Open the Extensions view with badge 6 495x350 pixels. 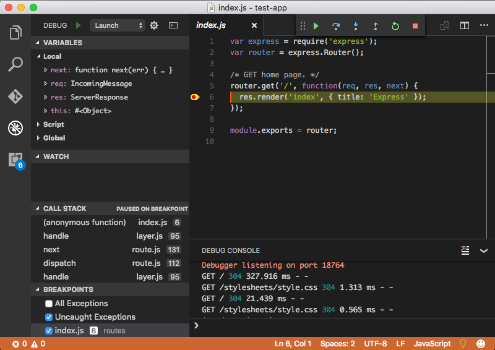pos(15,160)
